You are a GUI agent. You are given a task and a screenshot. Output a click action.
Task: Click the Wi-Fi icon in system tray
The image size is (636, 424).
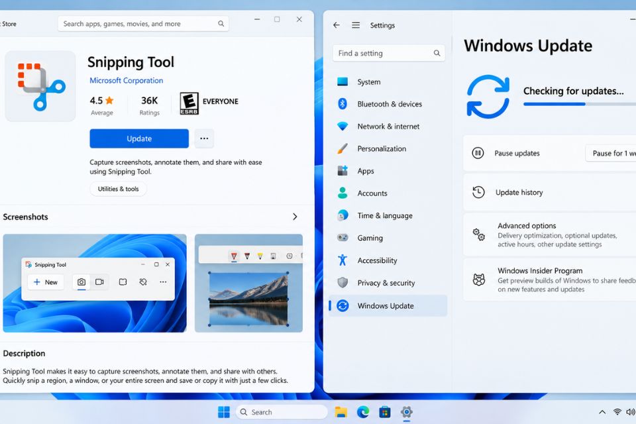pyautogui.click(x=617, y=412)
